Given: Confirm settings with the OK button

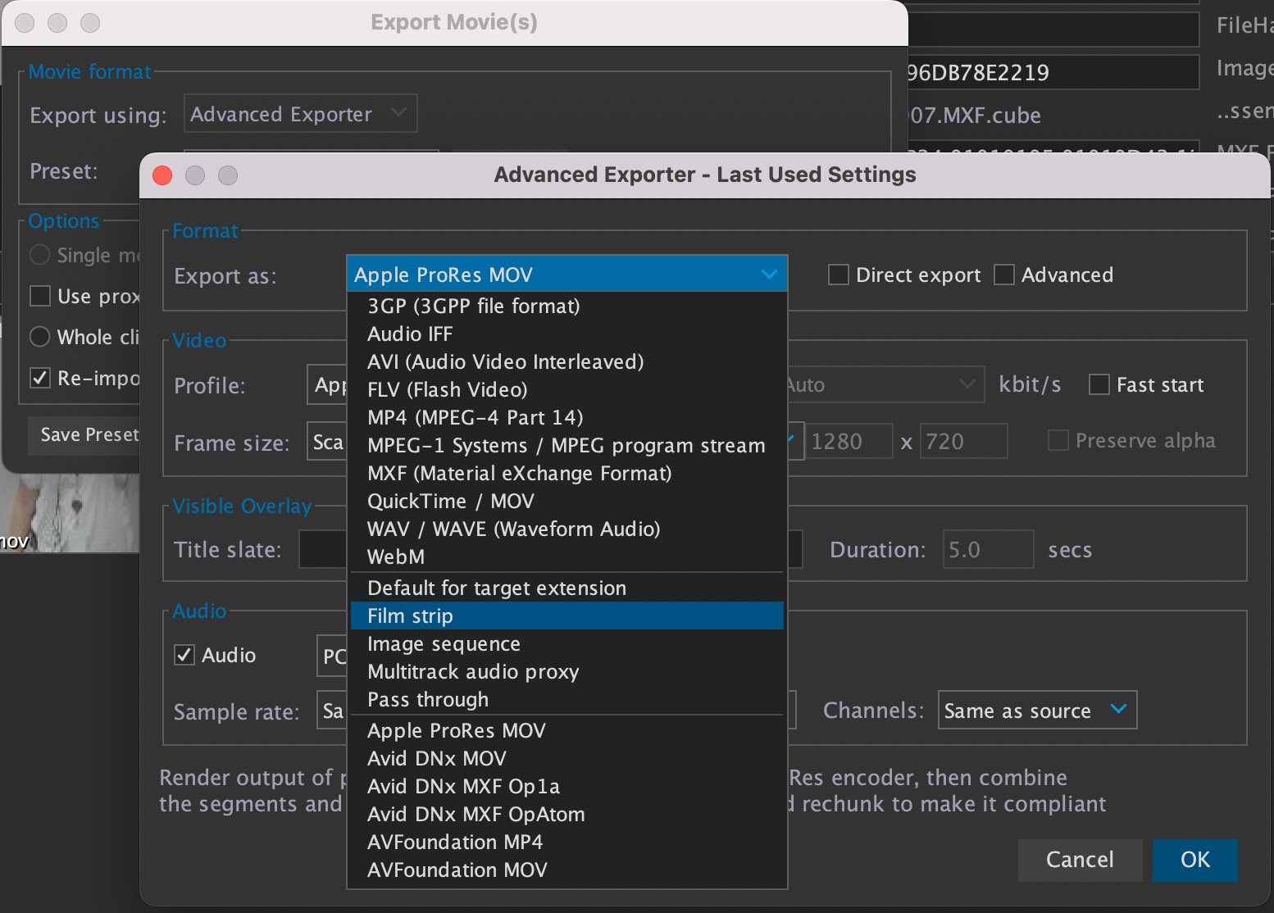Looking at the screenshot, I should [x=1194, y=860].
